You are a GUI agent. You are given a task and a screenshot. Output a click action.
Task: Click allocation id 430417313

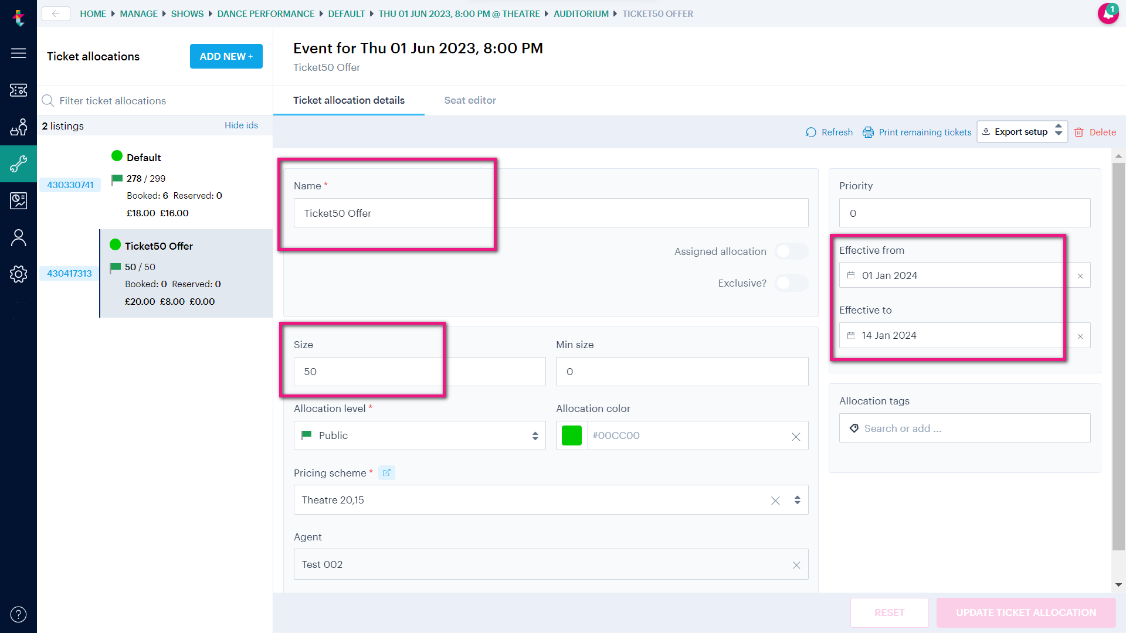click(x=69, y=273)
